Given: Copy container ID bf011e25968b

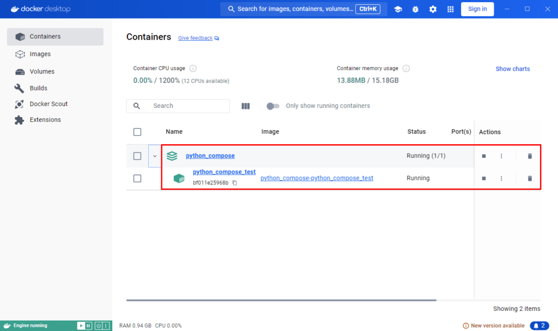Looking at the screenshot, I should [235, 183].
